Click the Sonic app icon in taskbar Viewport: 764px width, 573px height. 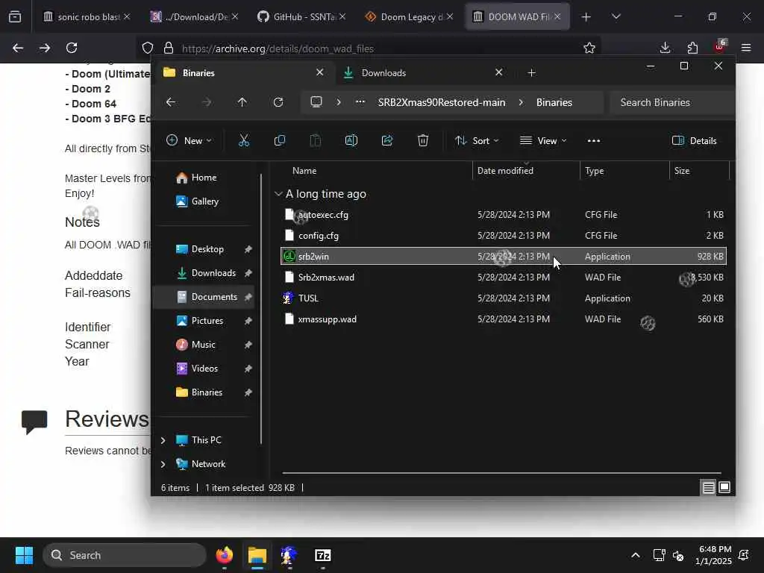click(289, 555)
